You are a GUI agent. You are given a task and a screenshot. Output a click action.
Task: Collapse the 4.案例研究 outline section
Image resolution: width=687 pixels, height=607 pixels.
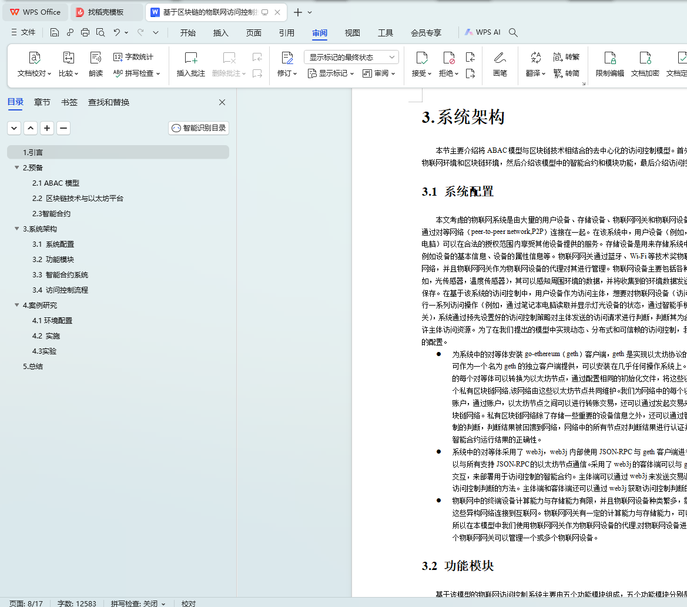tap(16, 305)
